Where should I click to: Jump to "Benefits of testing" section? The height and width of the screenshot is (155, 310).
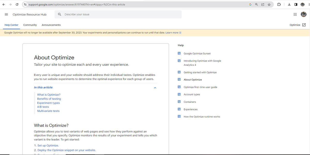(49, 99)
